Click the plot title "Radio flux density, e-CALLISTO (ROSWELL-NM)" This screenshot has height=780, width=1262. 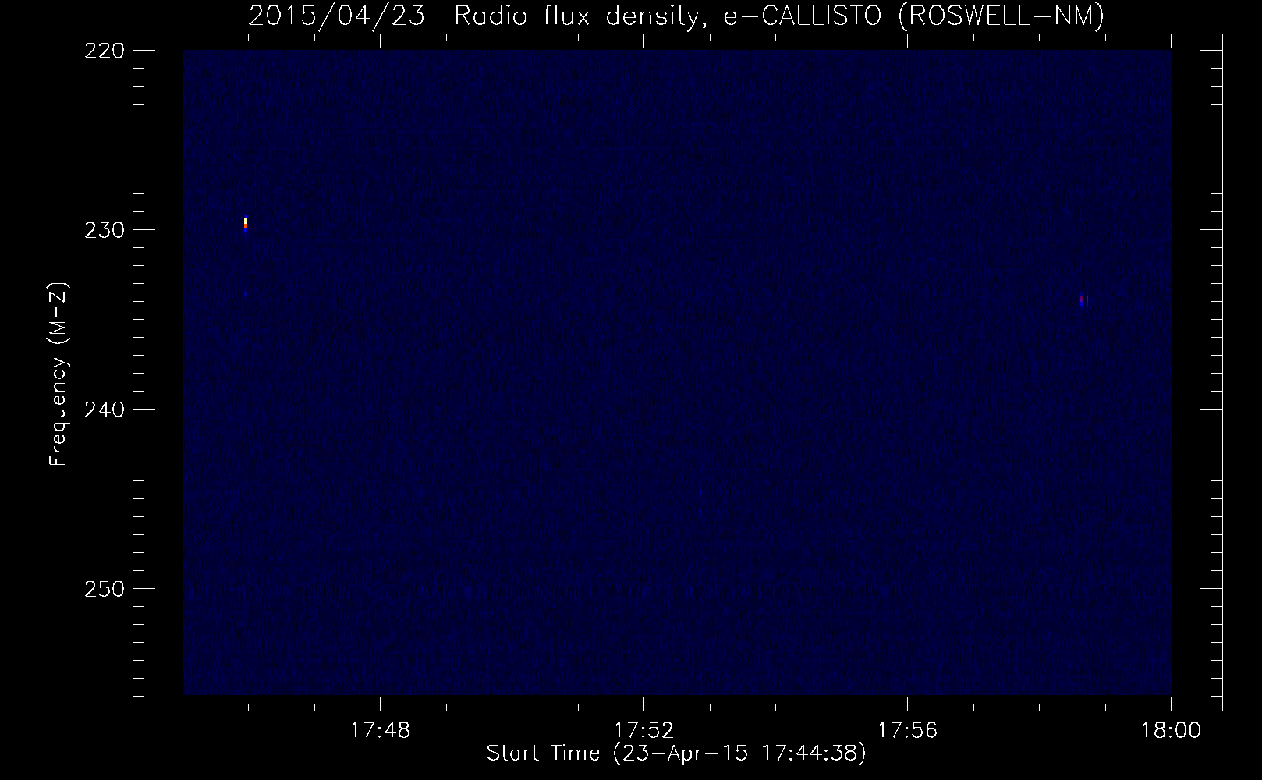778,16
